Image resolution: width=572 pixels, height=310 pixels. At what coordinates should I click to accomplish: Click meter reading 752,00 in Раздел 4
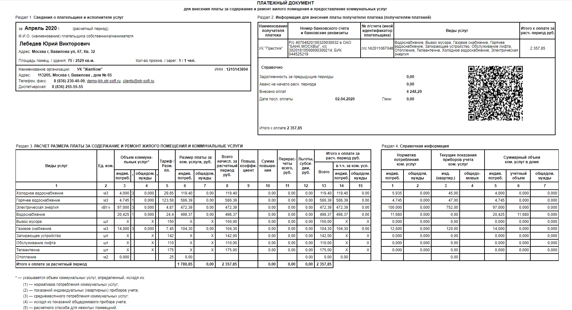tap(452, 207)
